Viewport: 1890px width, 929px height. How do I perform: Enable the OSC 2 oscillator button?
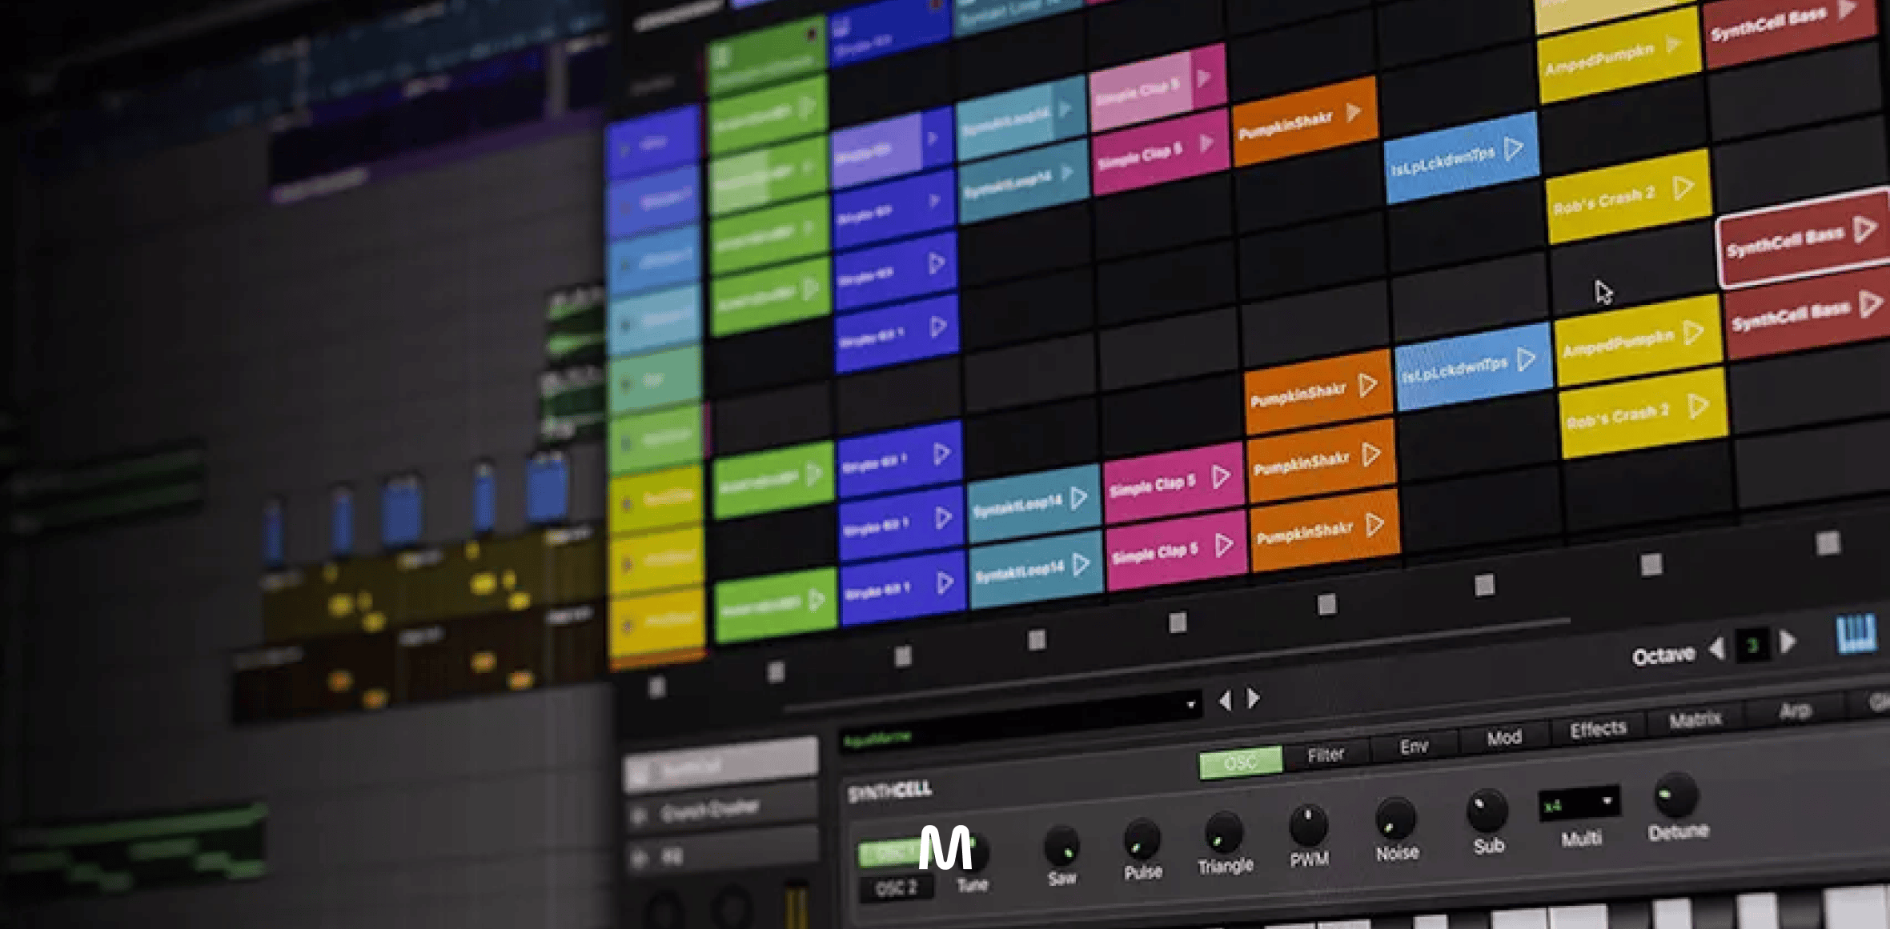[x=895, y=888]
